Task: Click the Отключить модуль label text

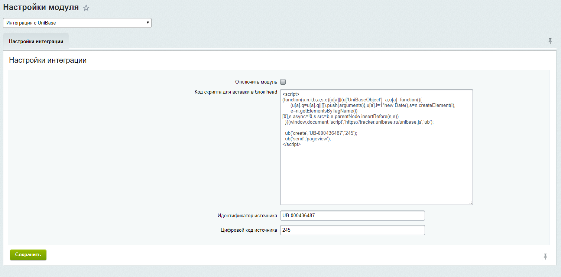Action: point(256,82)
